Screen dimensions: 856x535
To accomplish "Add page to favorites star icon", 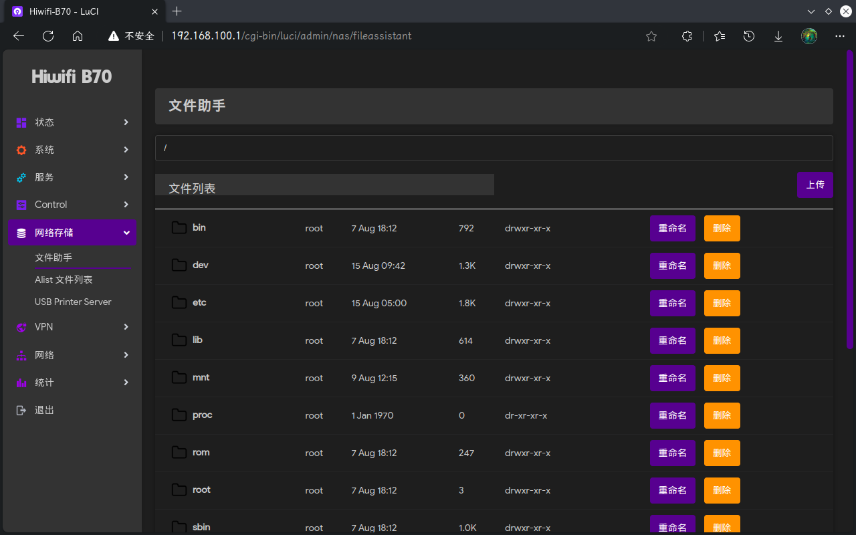I will tap(651, 36).
